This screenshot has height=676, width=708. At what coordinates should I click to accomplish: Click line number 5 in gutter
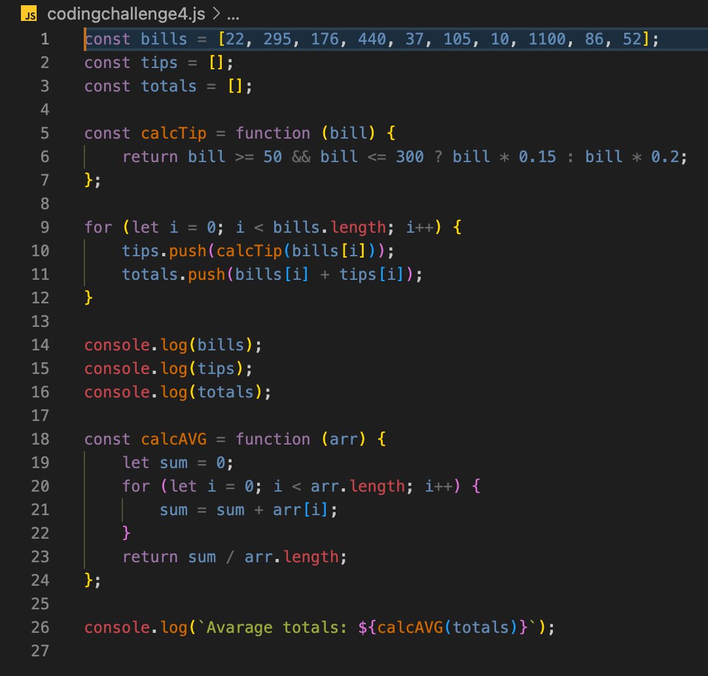pyautogui.click(x=44, y=133)
